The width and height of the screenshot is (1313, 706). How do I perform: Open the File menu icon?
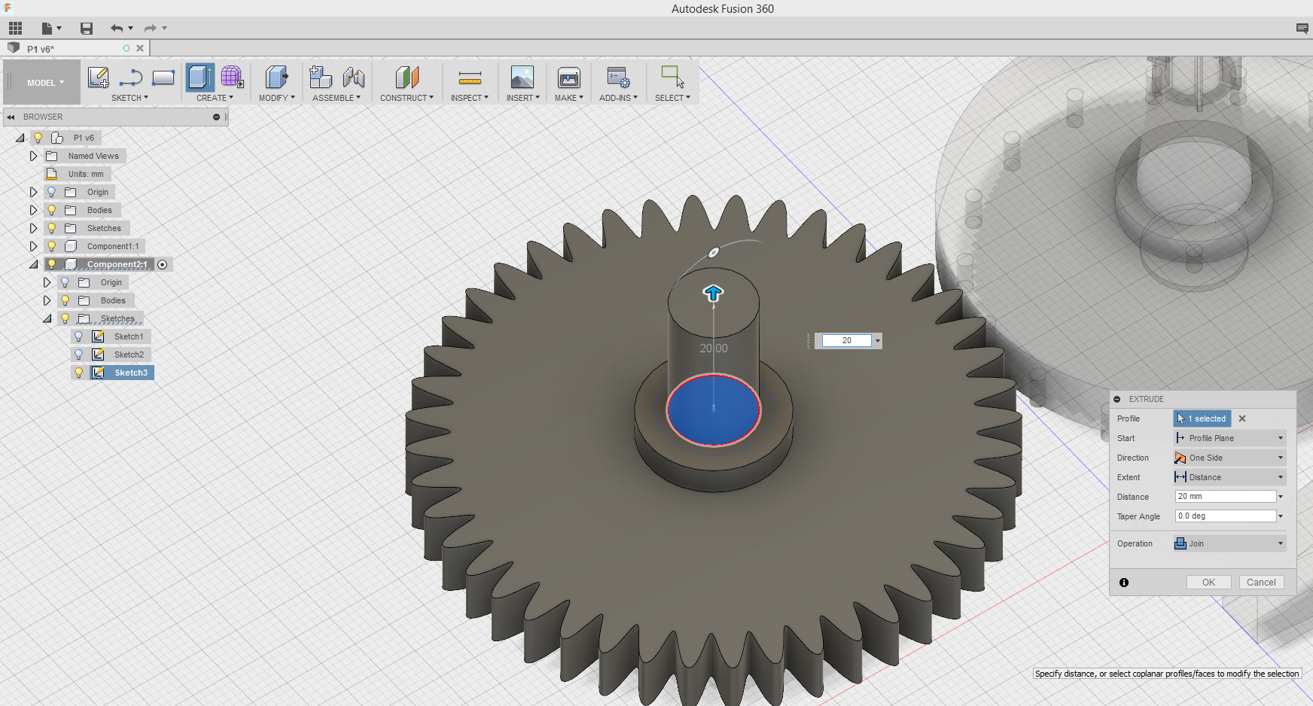[x=47, y=29]
